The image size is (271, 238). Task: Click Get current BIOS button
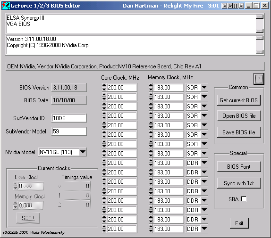tap(239, 100)
